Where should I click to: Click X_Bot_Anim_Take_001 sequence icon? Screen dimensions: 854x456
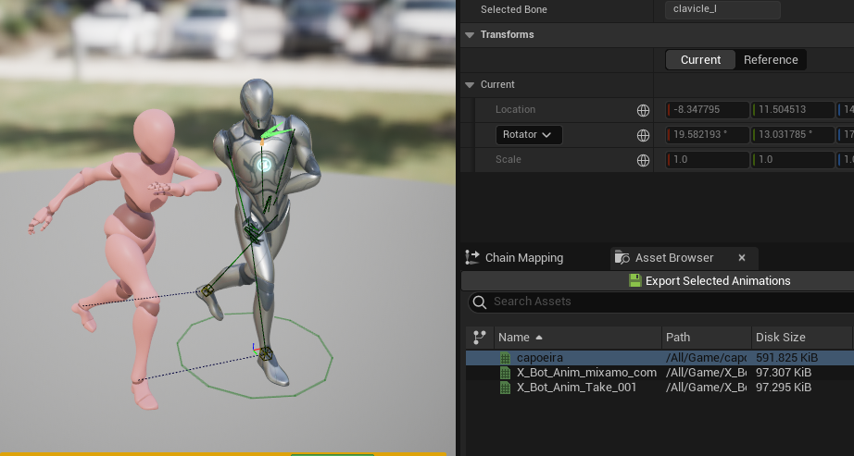[506, 388]
